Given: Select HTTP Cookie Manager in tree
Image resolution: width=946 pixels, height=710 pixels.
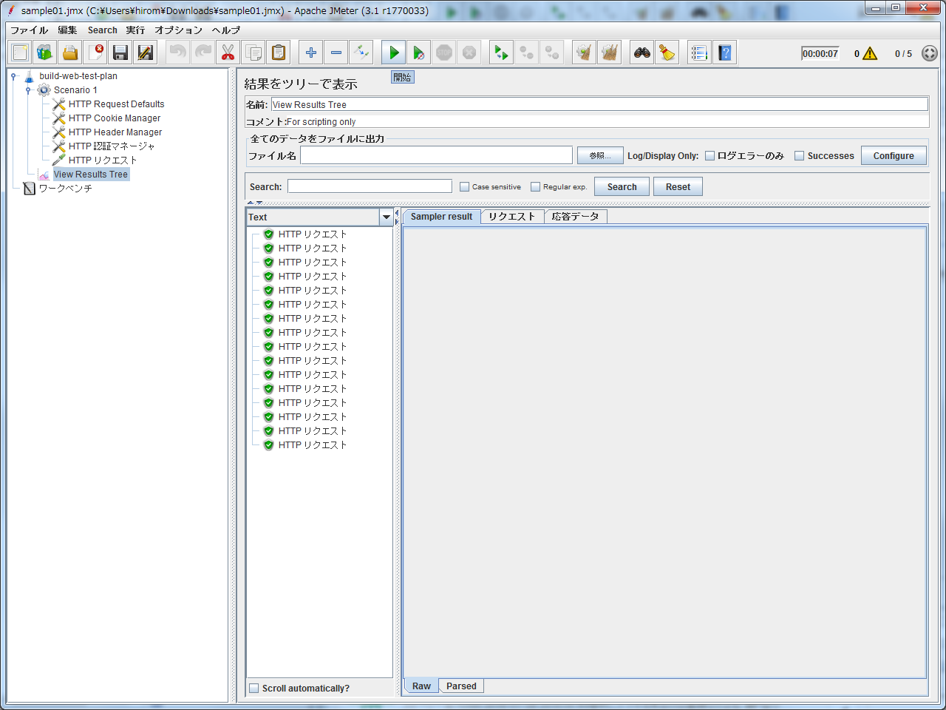Looking at the screenshot, I should tap(115, 118).
